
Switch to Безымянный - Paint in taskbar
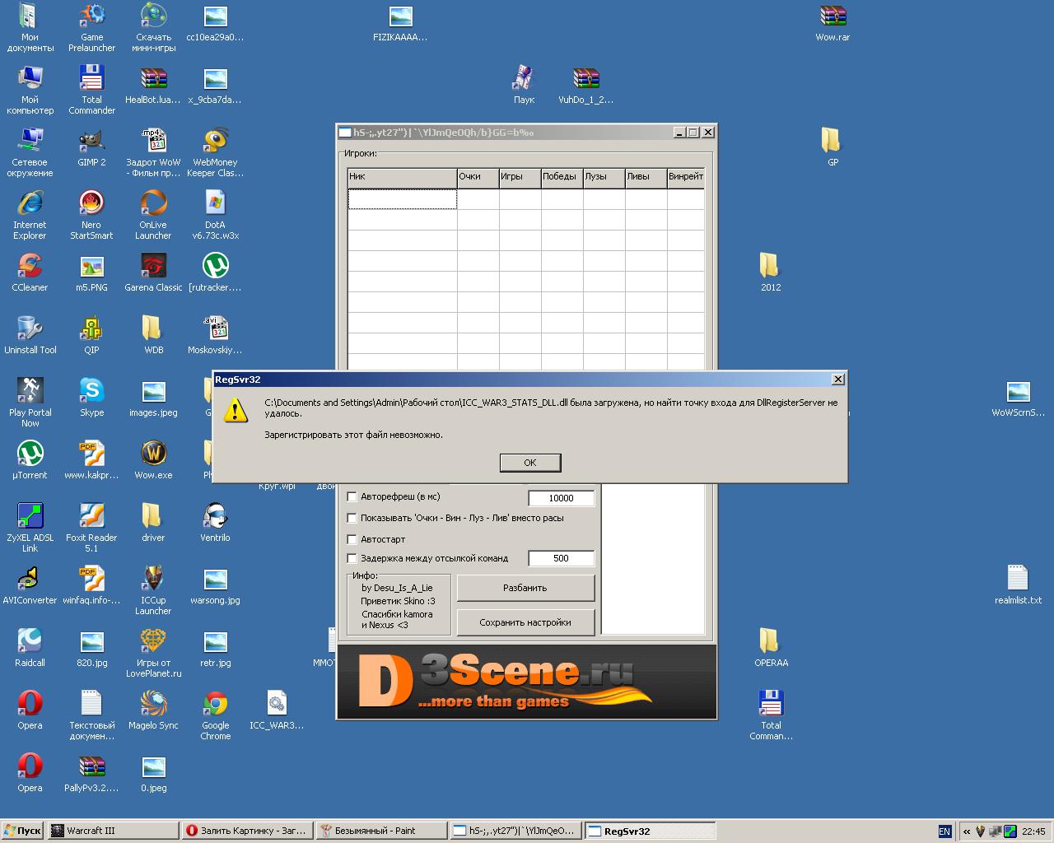pyautogui.click(x=382, y=831)
